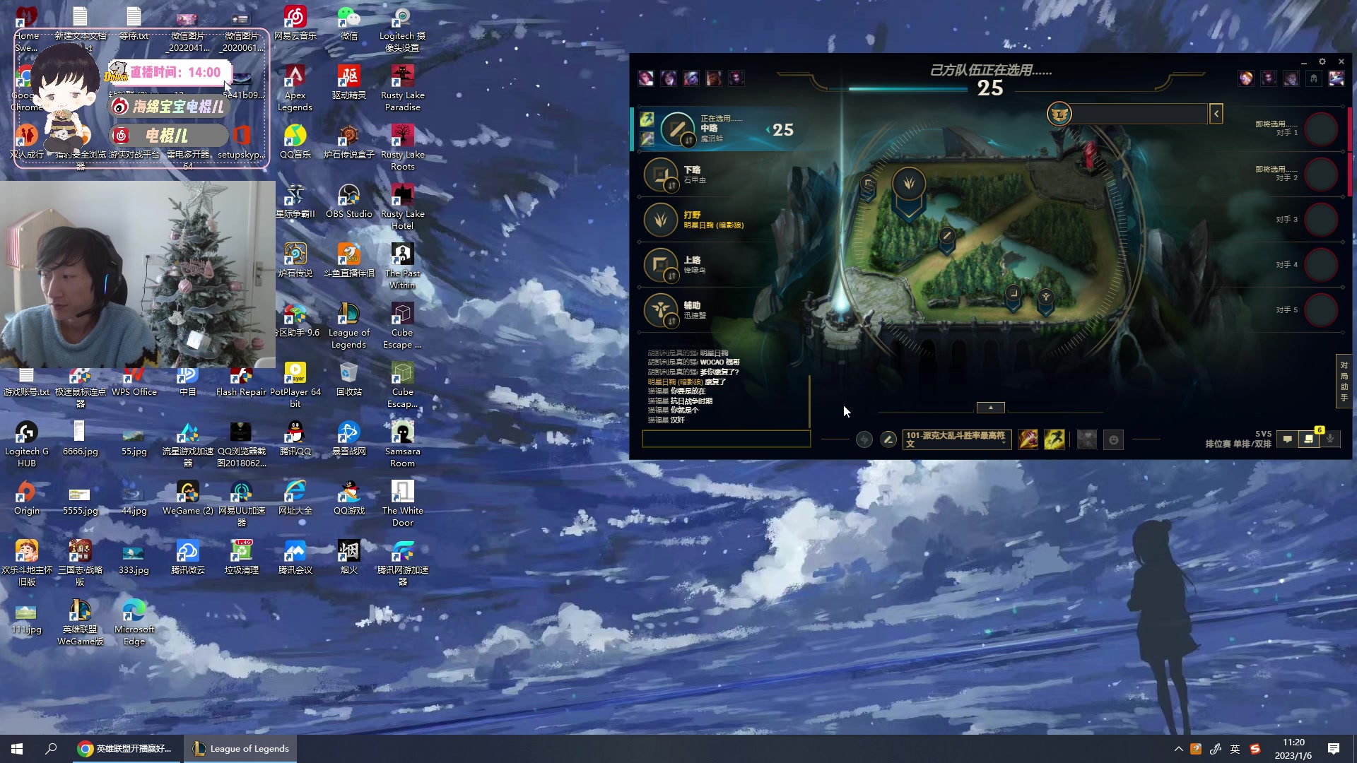Screen dimensions: 1357x763
Task: Open The White Door desktop shortcut
Action: coord(402,504)
